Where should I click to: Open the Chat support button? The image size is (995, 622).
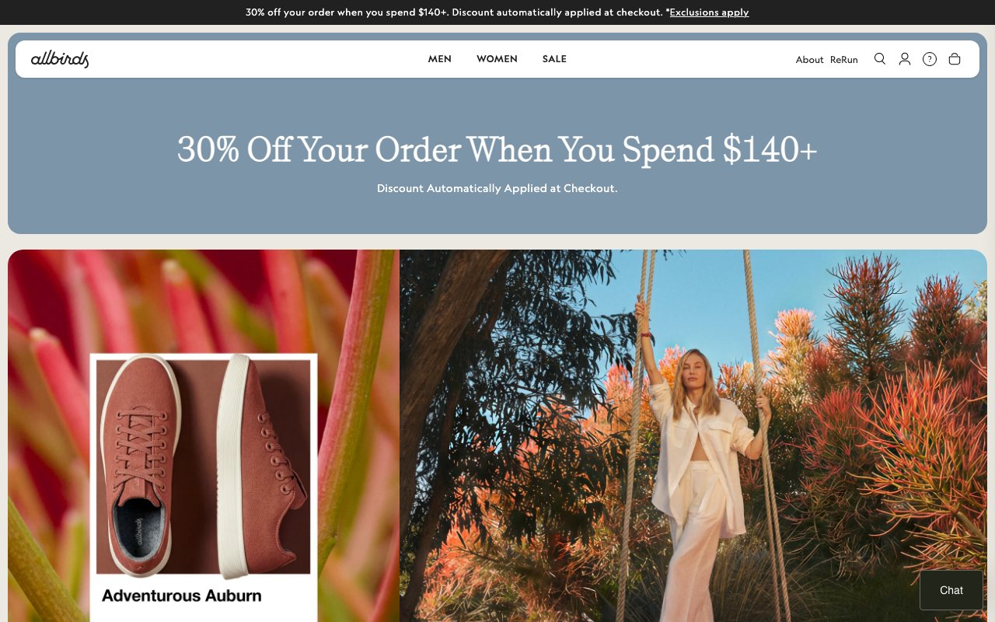(951, 590)
